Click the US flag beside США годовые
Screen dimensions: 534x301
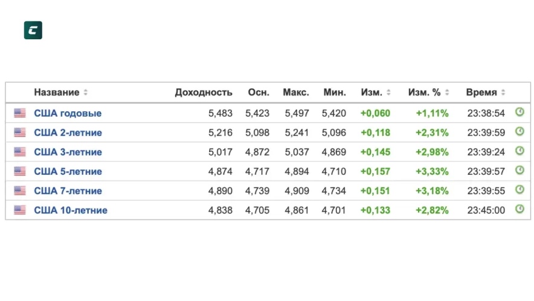point(20,113)
